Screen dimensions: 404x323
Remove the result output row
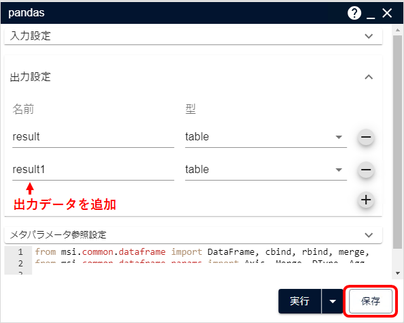coord(366,137)
